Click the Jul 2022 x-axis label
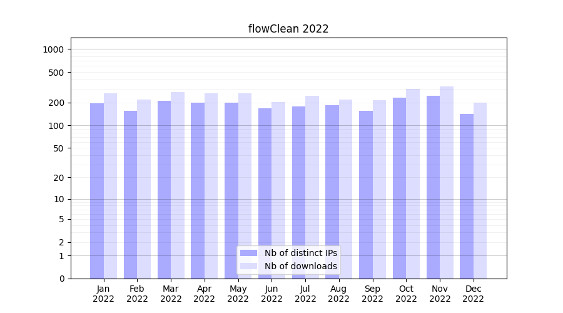Screen dimensions: 563x313 pos(305,294)
